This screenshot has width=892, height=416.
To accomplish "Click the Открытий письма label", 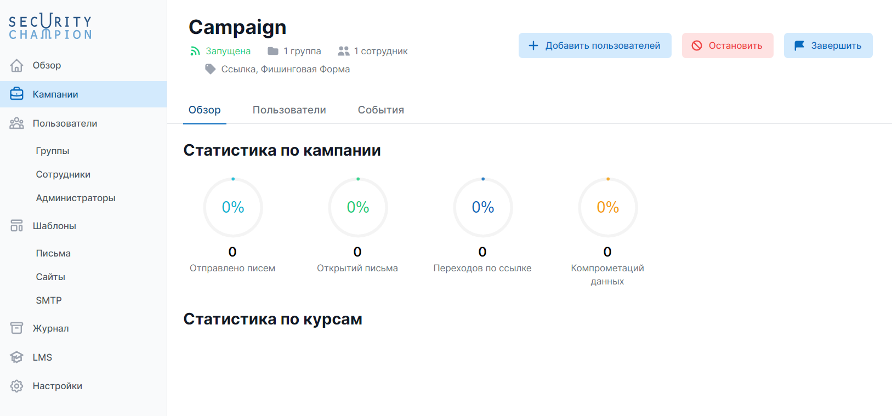I will tap(357, 268).
